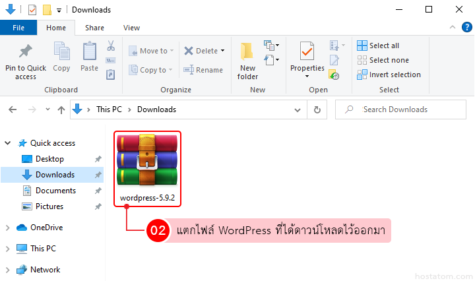Open the File menu tab
The image size is (475, 281).
point(18,28)
